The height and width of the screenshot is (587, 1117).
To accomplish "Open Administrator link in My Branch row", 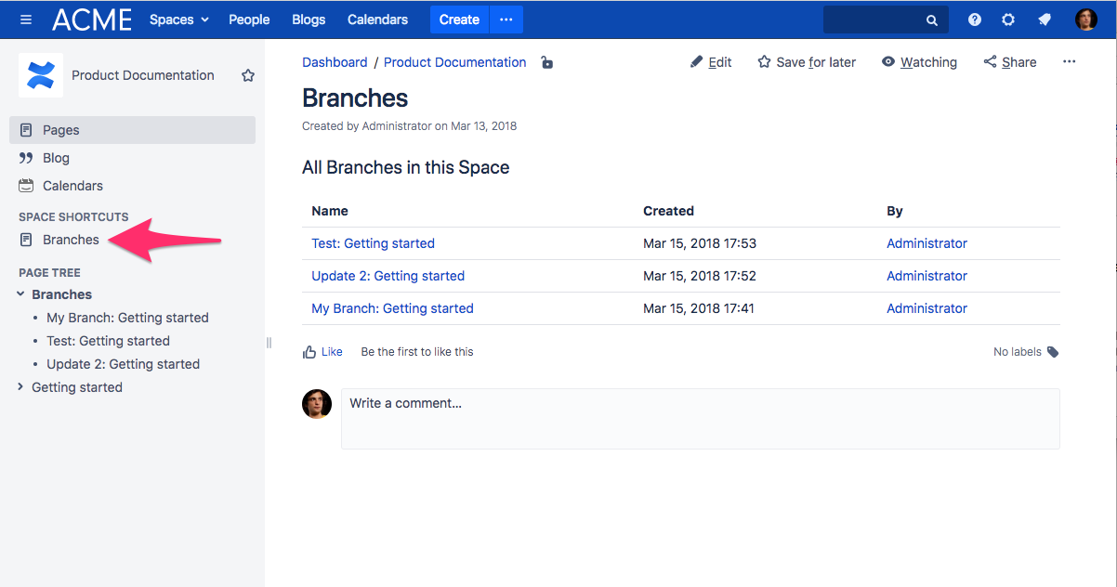I will coord(926,308).
